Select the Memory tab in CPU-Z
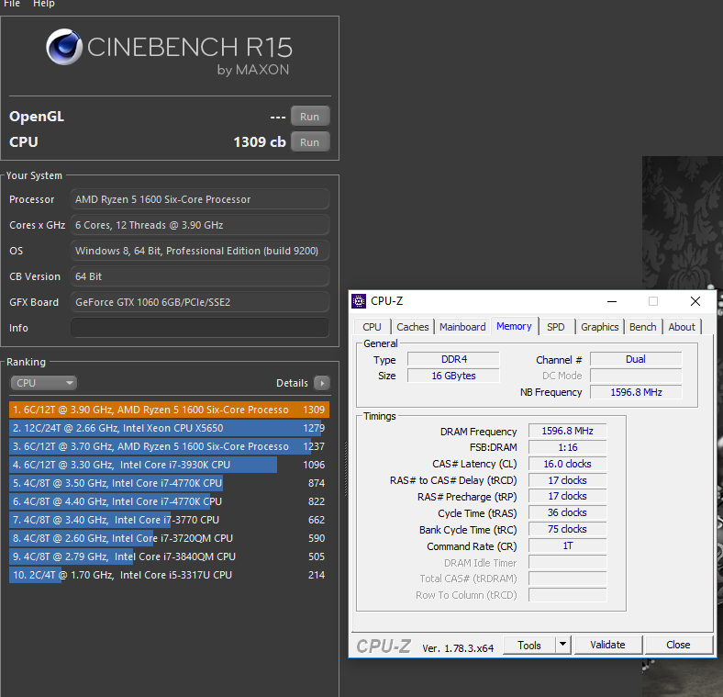The height and width of the screenshot is (697, 723). click(514, 326)
